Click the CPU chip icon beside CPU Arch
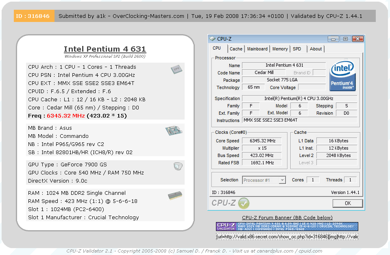The height and width of the screenshot is (255, 390). coord(176,69)
